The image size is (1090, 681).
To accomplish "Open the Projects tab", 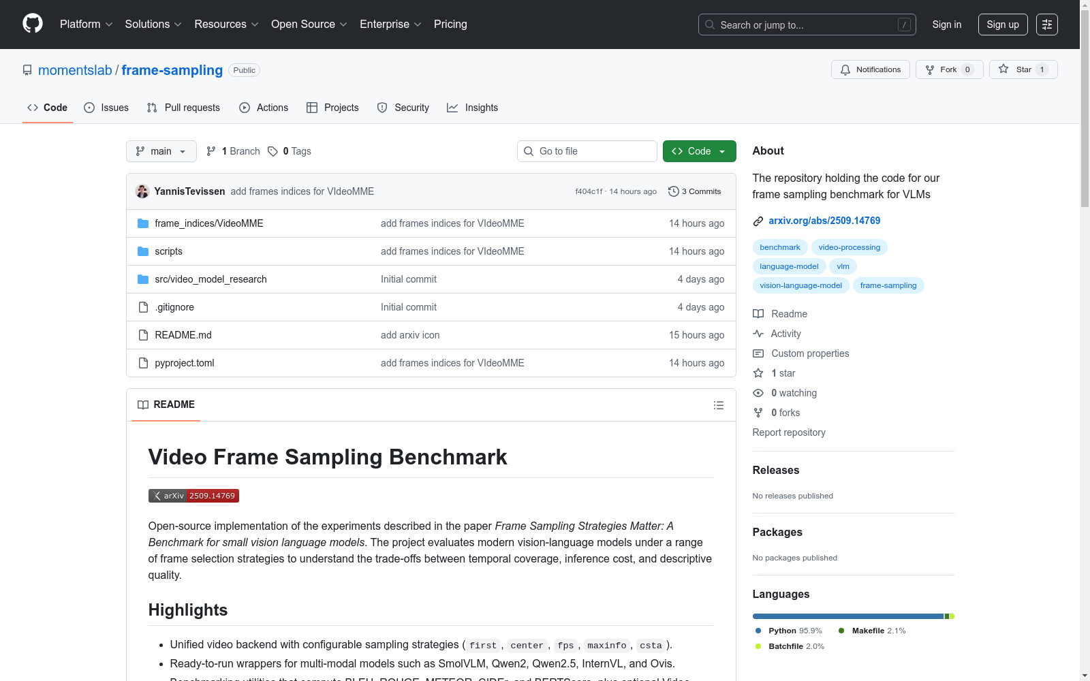I will point(332,108).
